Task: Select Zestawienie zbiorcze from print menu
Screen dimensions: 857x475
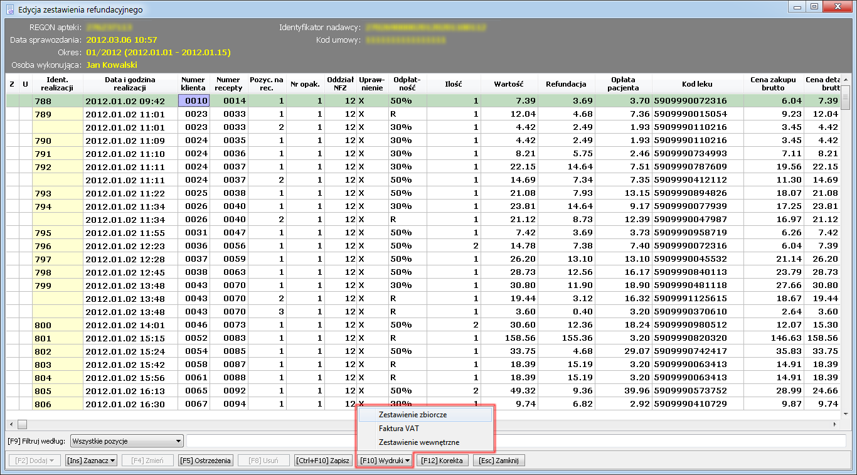Action: (x=425, y=415)
